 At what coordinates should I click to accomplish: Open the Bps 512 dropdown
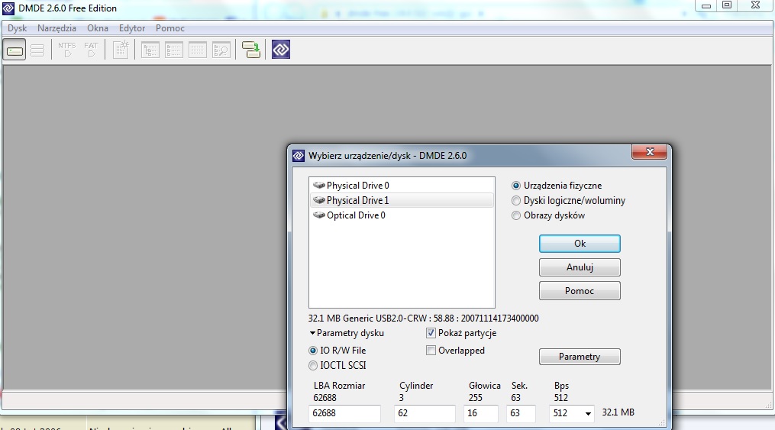coord(588,413)
